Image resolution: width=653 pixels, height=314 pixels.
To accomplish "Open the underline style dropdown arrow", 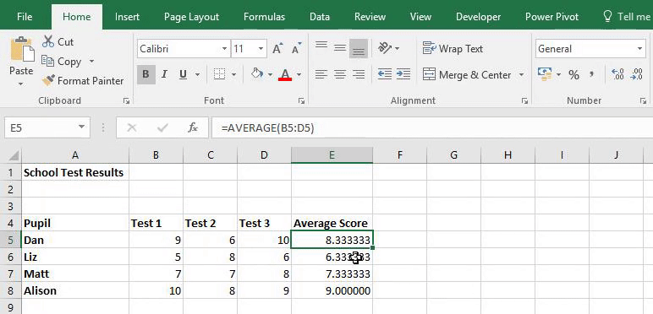I will point(197,75).
